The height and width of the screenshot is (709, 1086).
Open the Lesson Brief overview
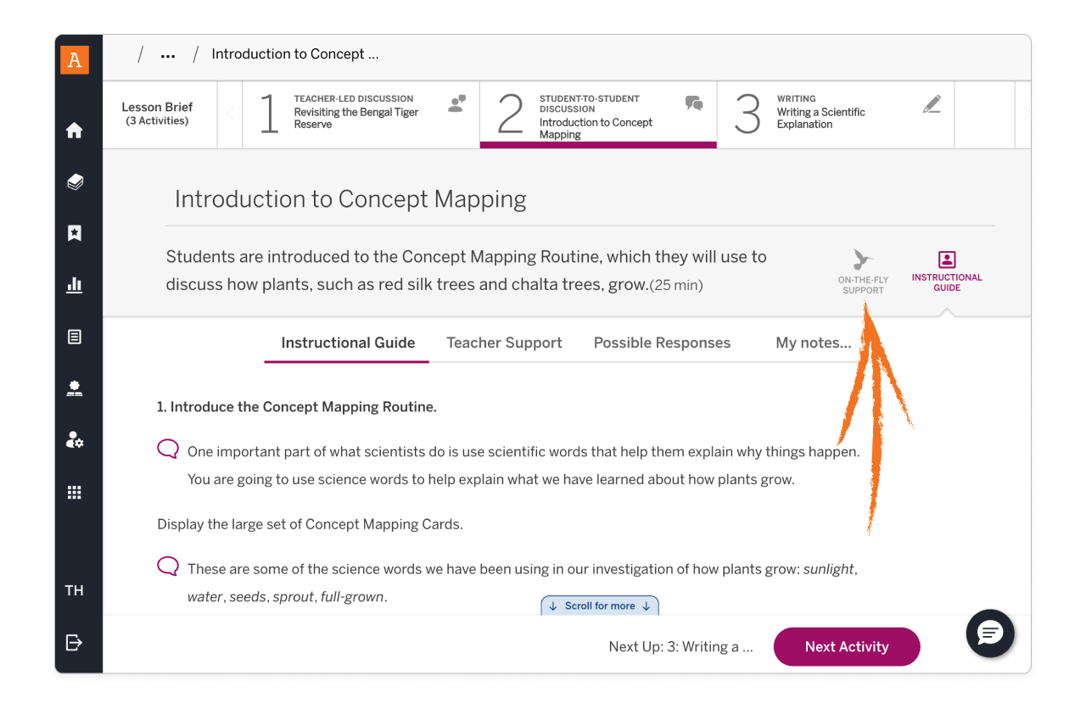(157, 114)
